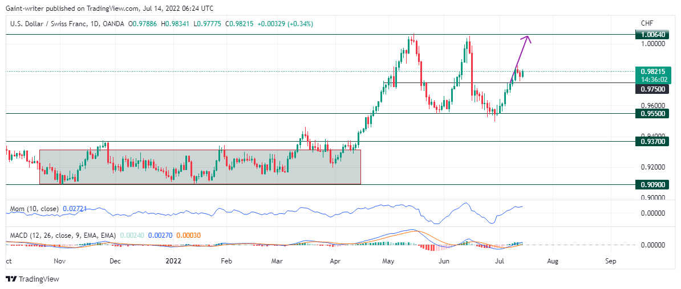Click Mar on the time axis
Viewport: 681px width, 289px height.
(277, 261)
